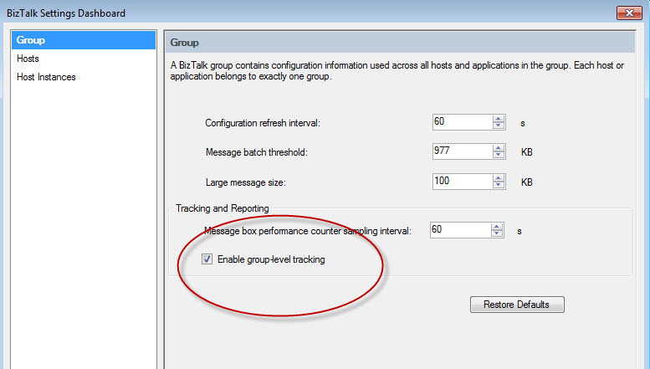The image size is (650, 369).
Task: Click Restore Defaults button
Action: coord(517,305)
